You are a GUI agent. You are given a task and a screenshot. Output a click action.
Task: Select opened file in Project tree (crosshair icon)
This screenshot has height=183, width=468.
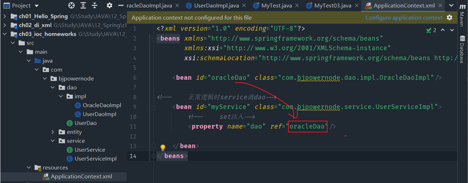[x=71, y=5]
